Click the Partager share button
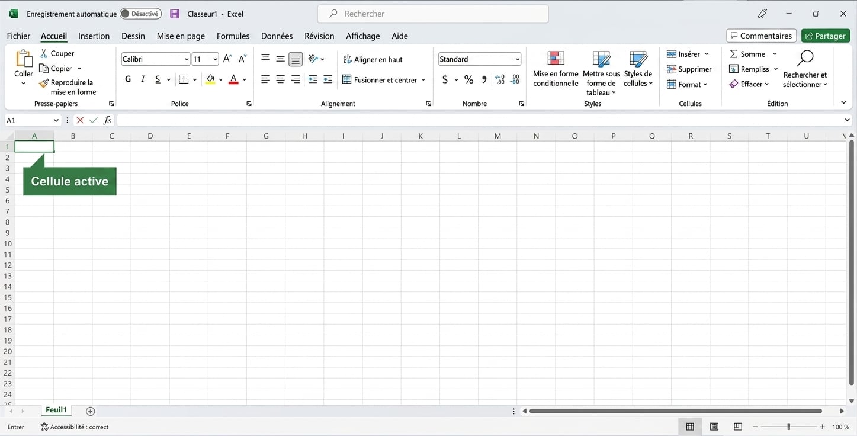The width and height of the screenshot is (857, 436). tap(825, 36)
